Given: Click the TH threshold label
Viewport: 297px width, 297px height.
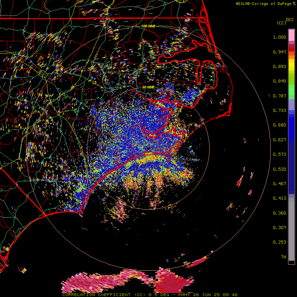Looking at the screenshot, I should coord(283,257).
